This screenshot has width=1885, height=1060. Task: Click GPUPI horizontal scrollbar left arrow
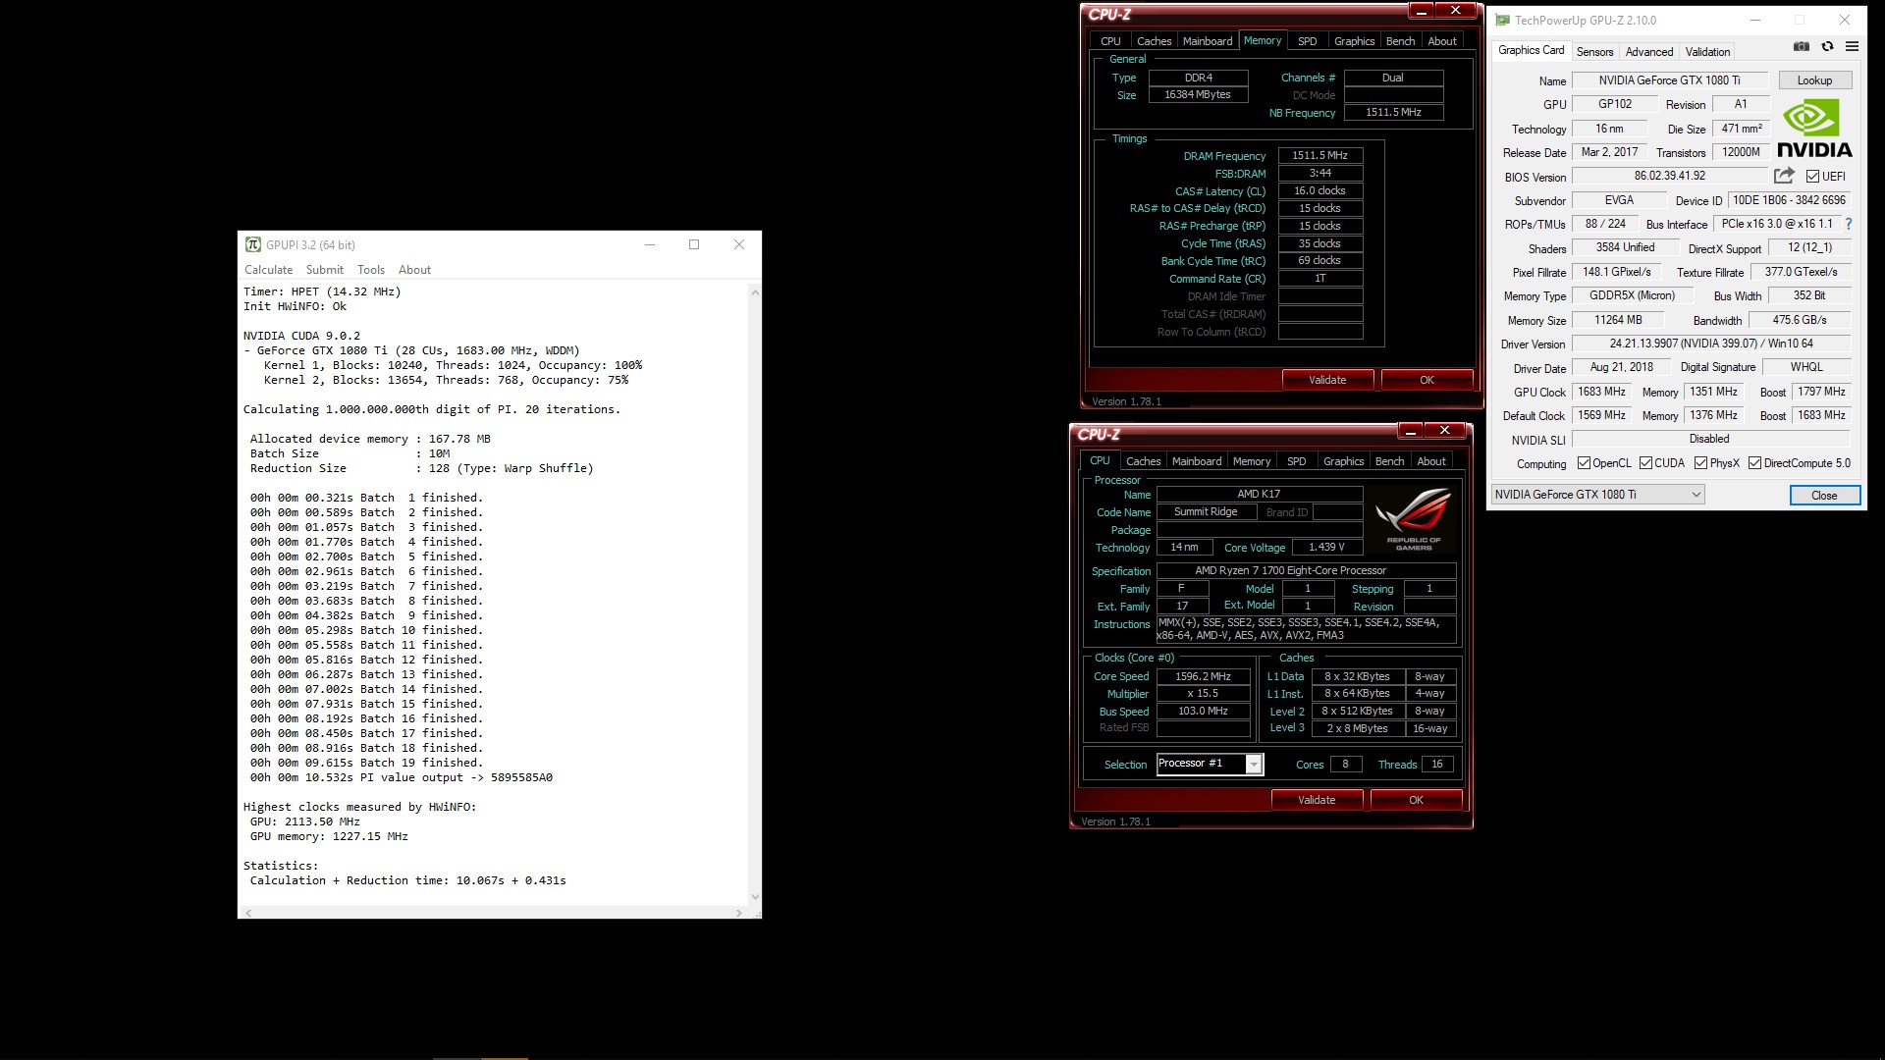(248, 913)
